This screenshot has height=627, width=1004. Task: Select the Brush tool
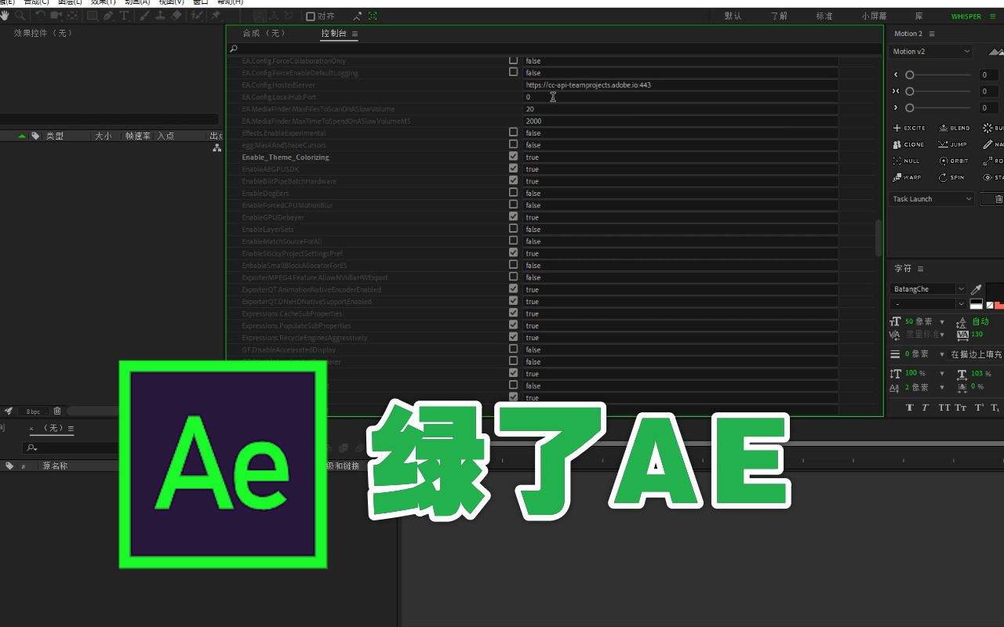pos(144,15)
